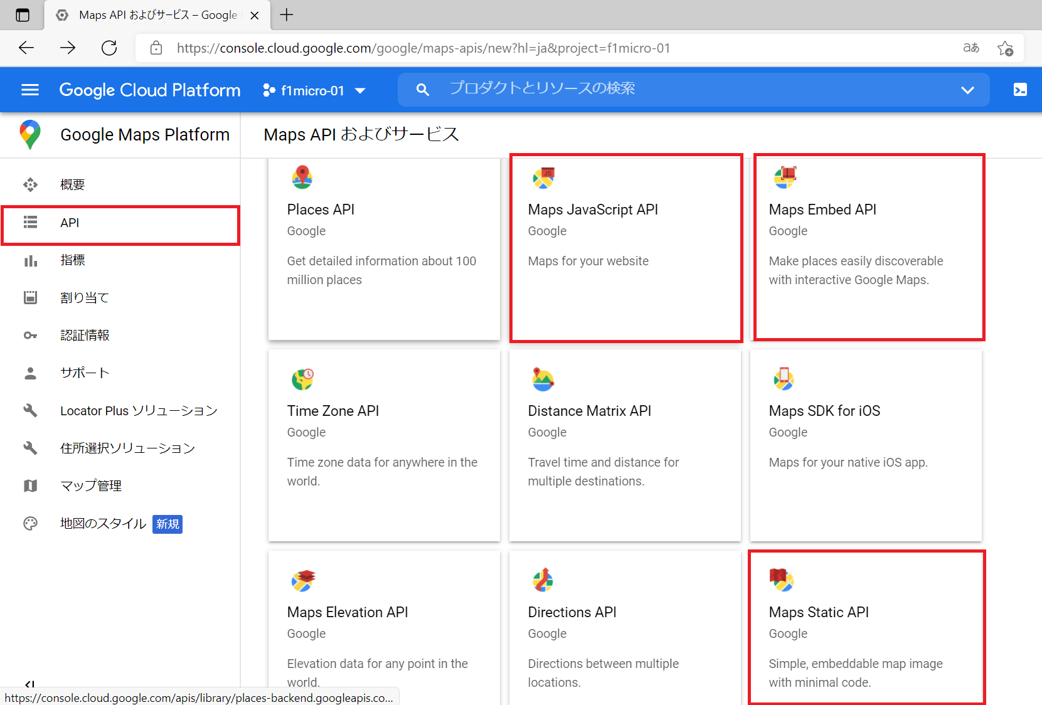Click the Places API card icon
The height and width of the screenshot is (705, 1042).
pyautogui.click(x=302, y=178)
